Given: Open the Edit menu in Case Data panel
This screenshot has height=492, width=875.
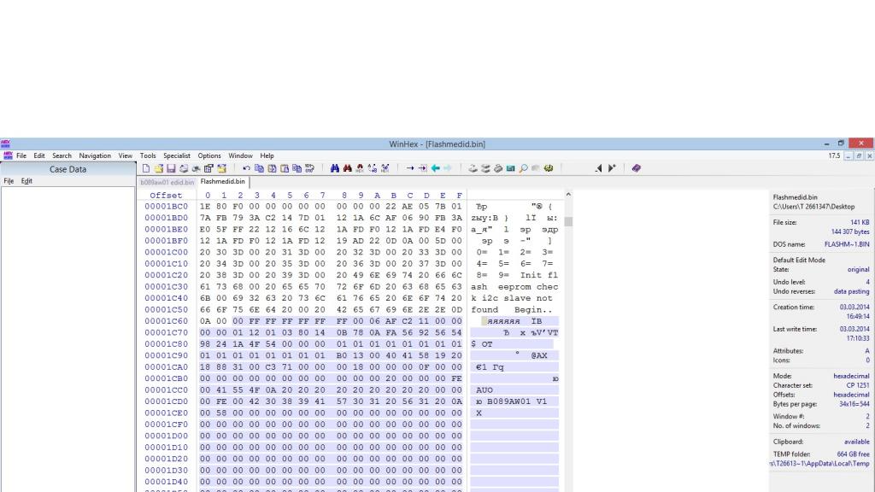Looking at the screenshot, I should (x=26, y=181).
